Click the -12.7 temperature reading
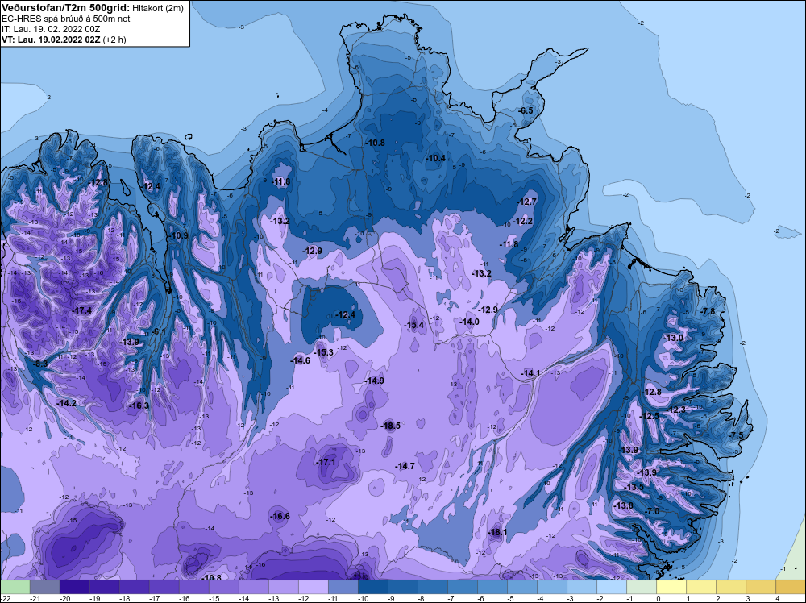The image size is (806, 603). 527,202
